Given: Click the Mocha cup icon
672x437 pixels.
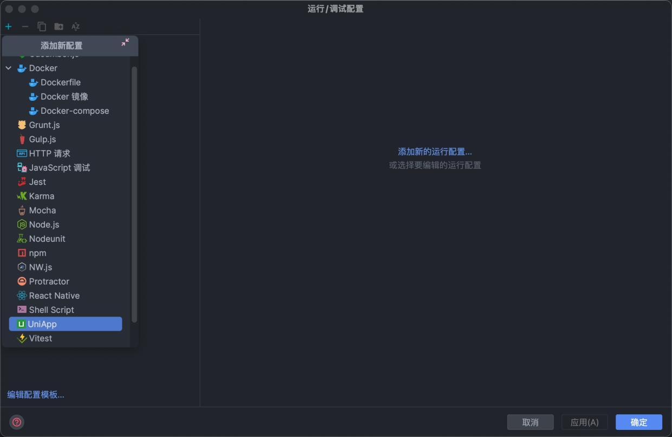Looking at the screenshot, I should coord(22,210).
